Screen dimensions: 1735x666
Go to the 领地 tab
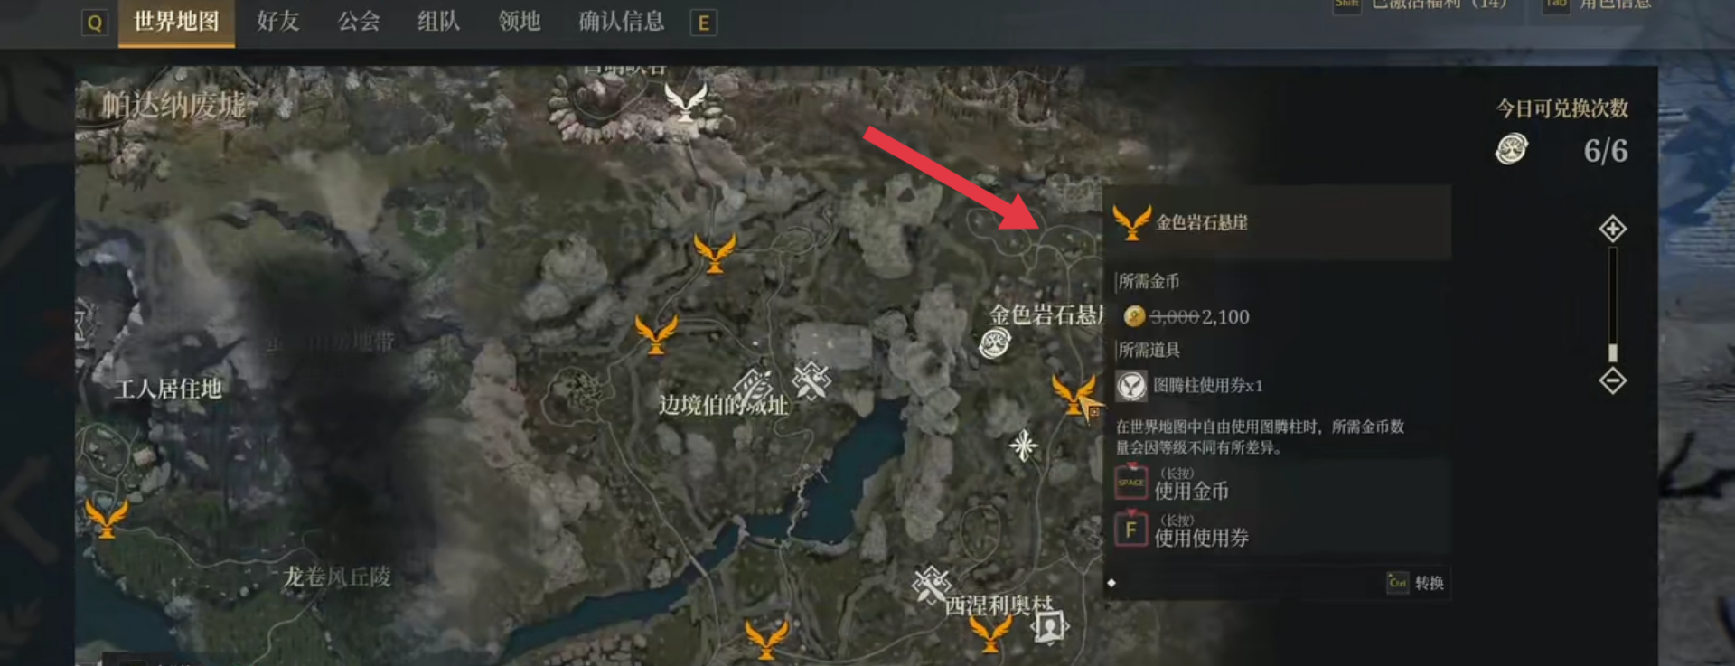519,22
